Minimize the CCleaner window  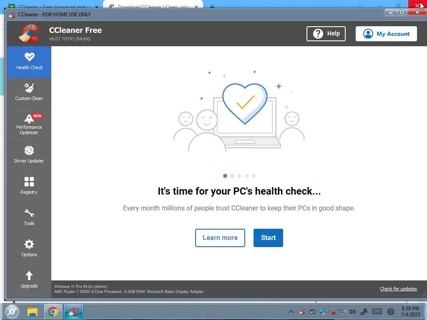pos(391,12)
